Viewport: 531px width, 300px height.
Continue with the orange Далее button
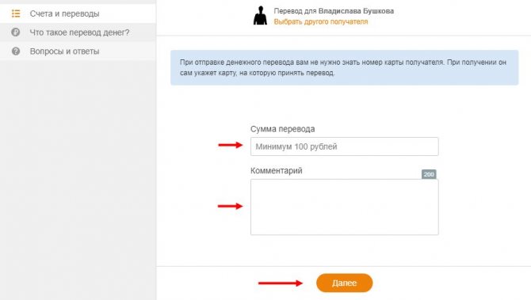click(x=345, y=283)
